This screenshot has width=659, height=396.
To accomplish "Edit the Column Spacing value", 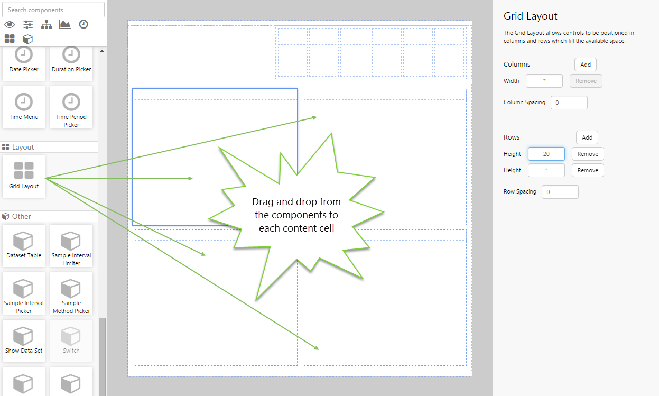I will tap(569, 102).
